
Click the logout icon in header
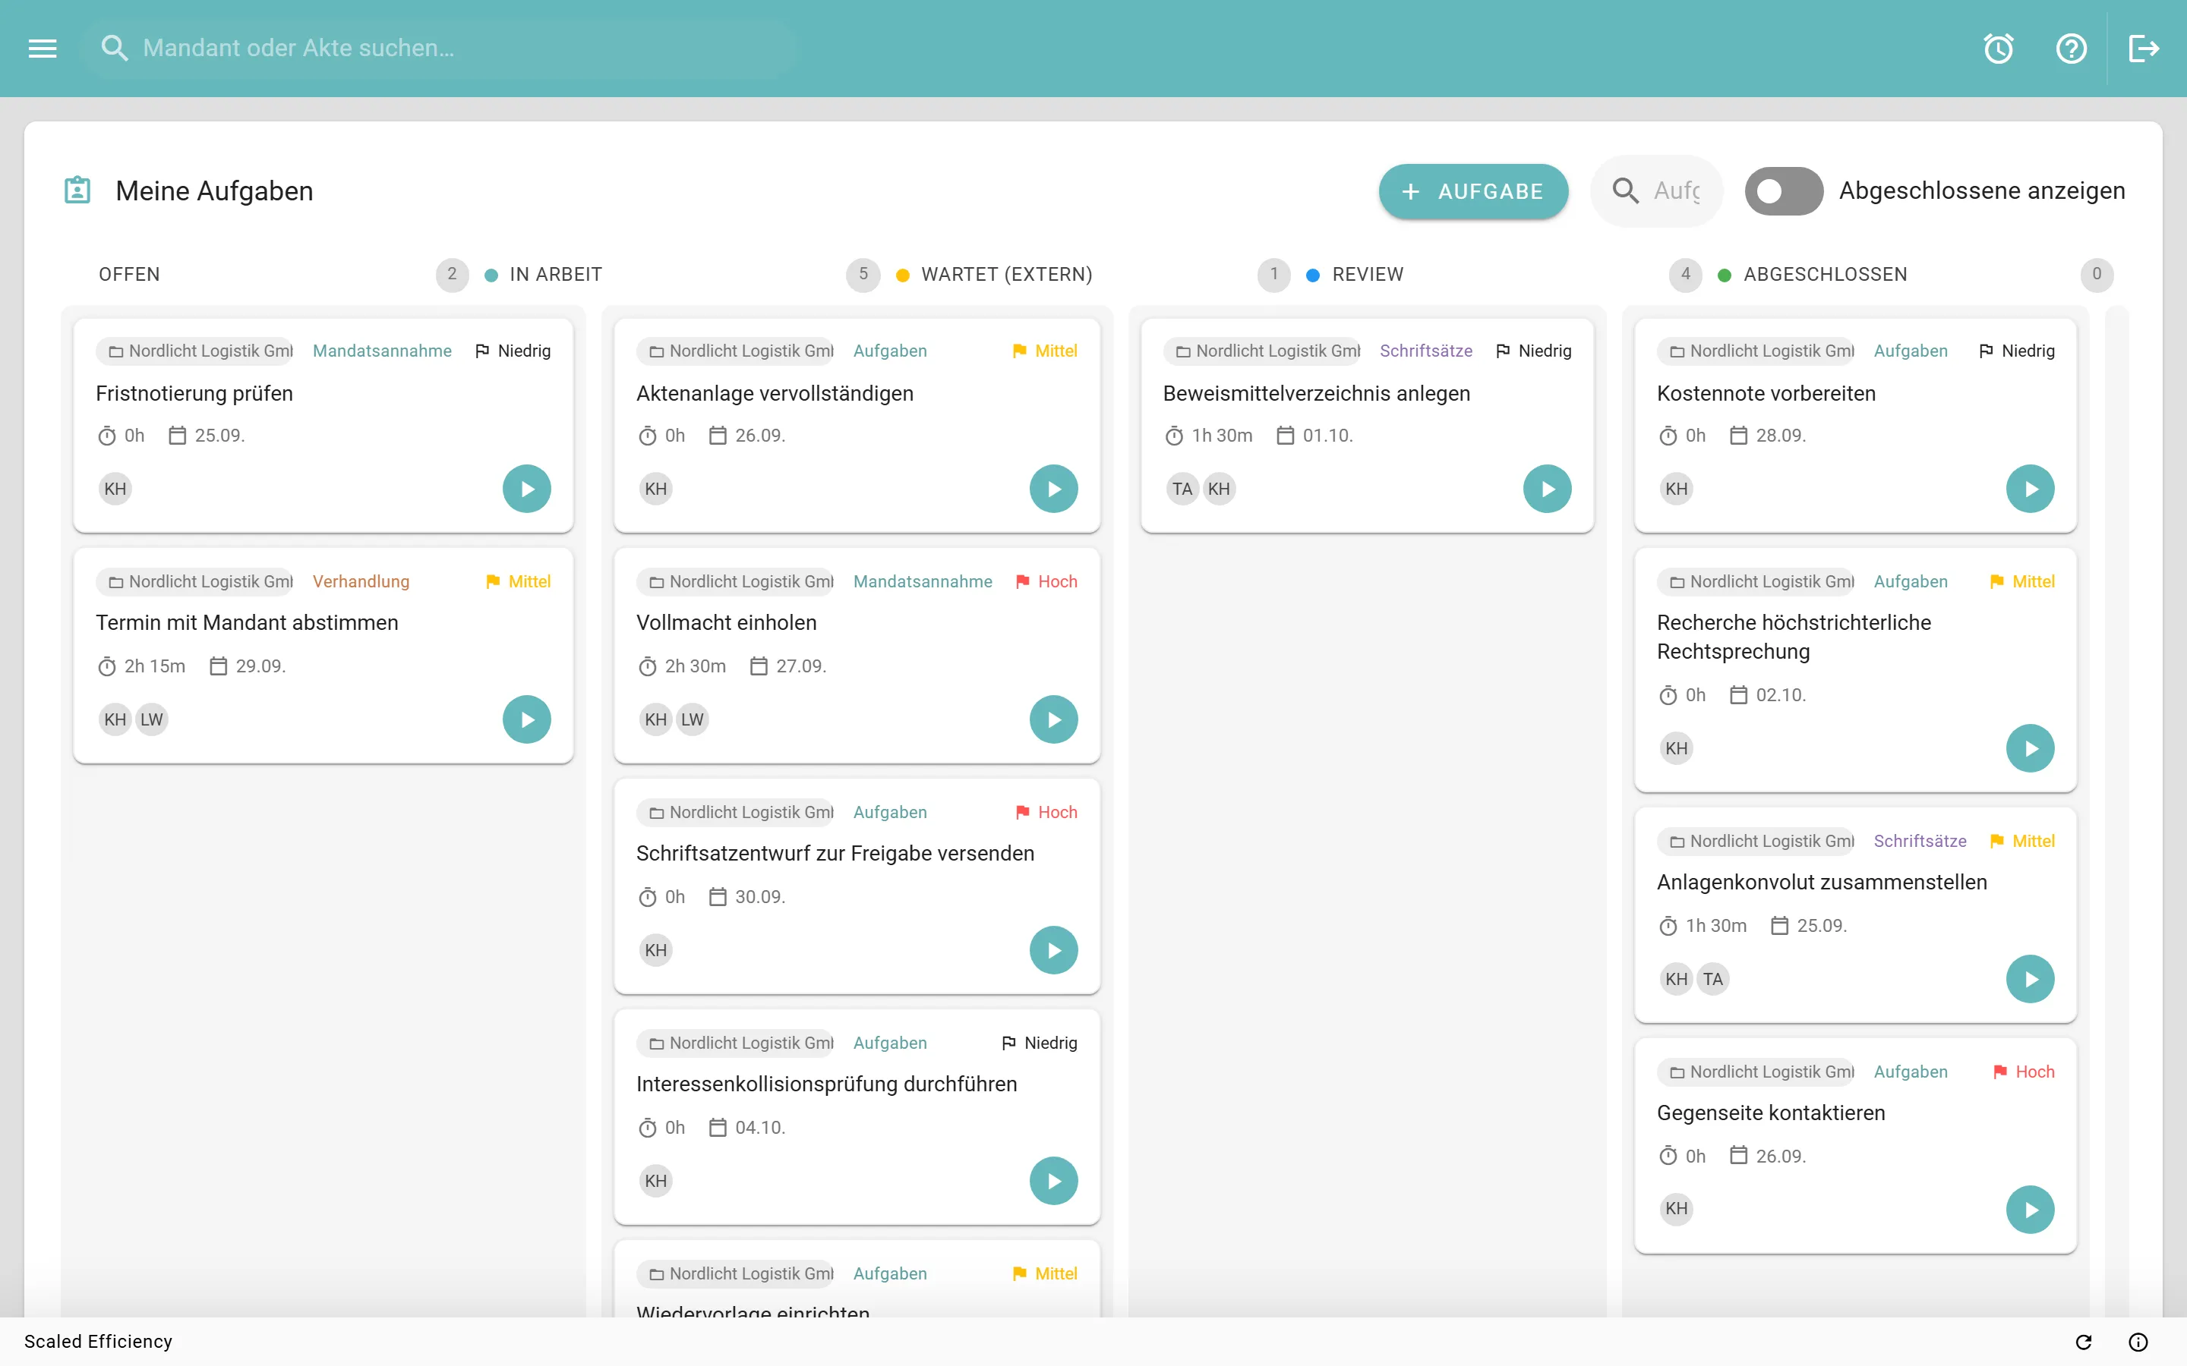click(2144, 48)
